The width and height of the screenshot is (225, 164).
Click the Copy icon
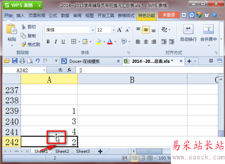[23, 36]
